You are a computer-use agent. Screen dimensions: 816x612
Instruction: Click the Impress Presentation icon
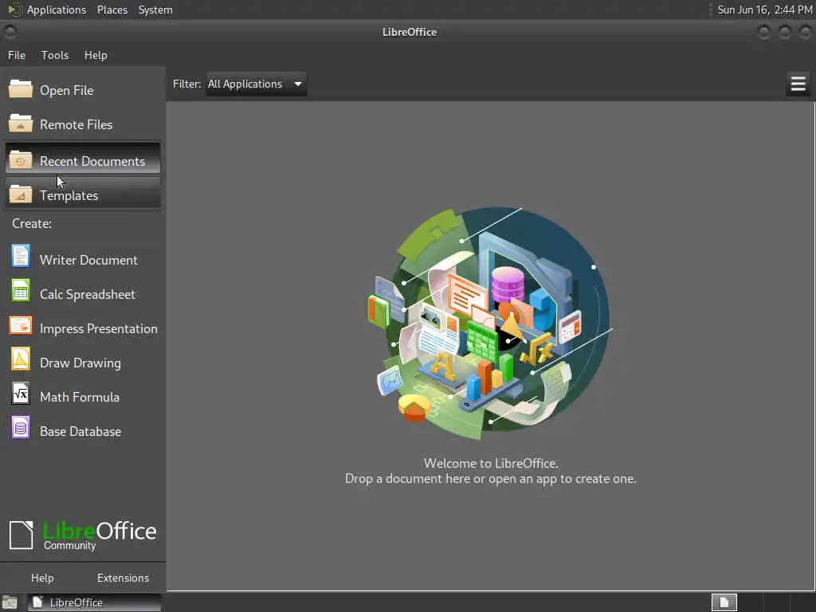point(21,326)
